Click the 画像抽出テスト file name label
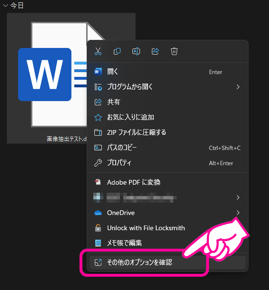The image size is (269, 290). pos(67,139)
